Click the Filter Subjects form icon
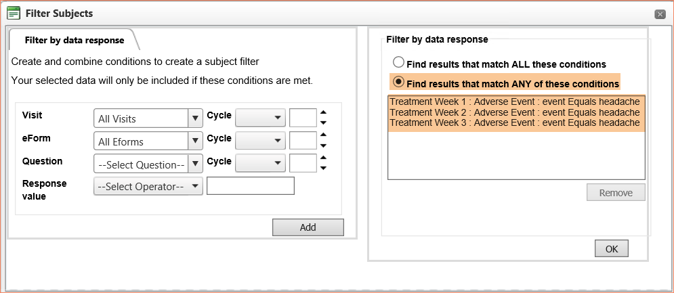674x293 pixels. point(14,14)
